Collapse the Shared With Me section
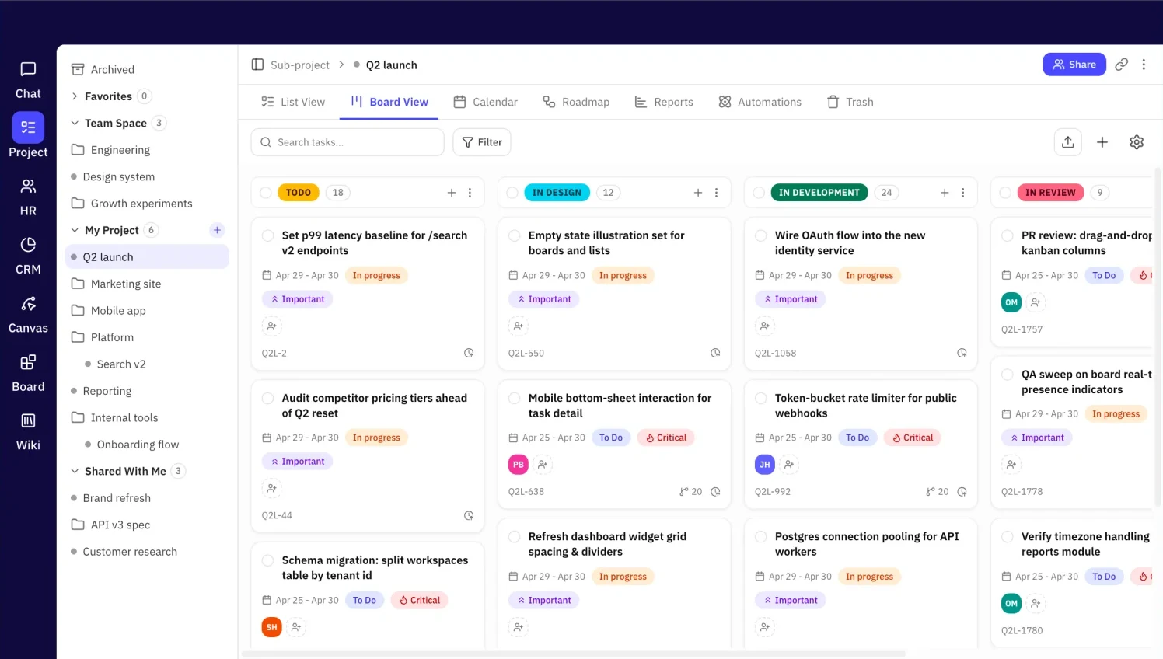Screen dimensions: 1163x659 (75, 471)
